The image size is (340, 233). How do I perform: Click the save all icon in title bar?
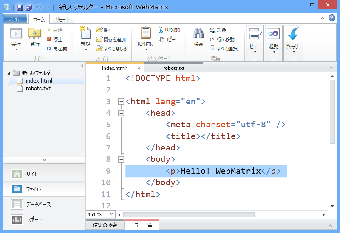click(x=29, y=8)
